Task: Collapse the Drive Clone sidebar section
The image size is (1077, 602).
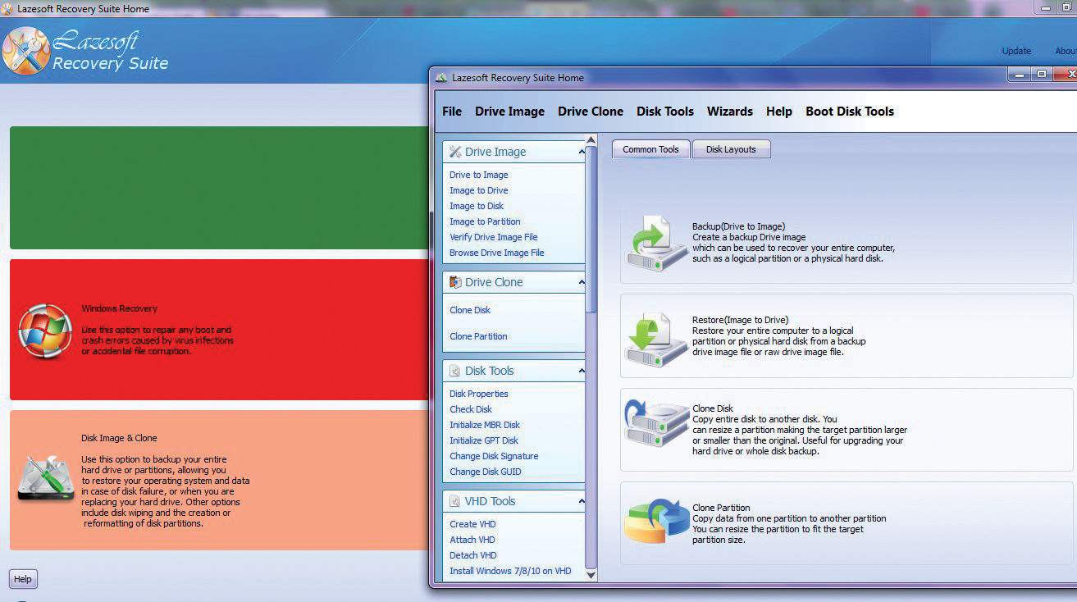Action: [x=582, y=282]
